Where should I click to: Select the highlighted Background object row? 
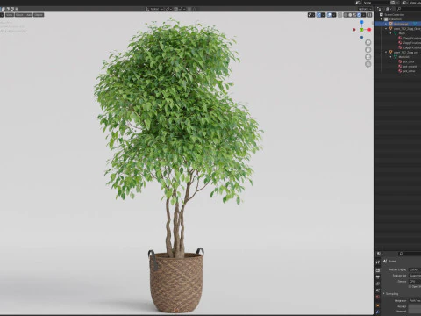[x=397, y=24]
